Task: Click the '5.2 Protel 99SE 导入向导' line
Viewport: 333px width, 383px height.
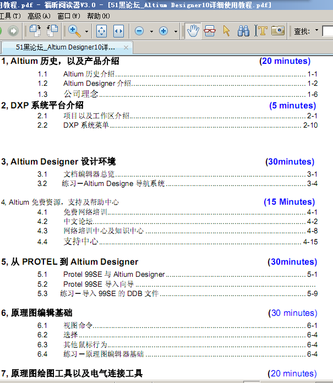Action: click(x=177, y=284)
